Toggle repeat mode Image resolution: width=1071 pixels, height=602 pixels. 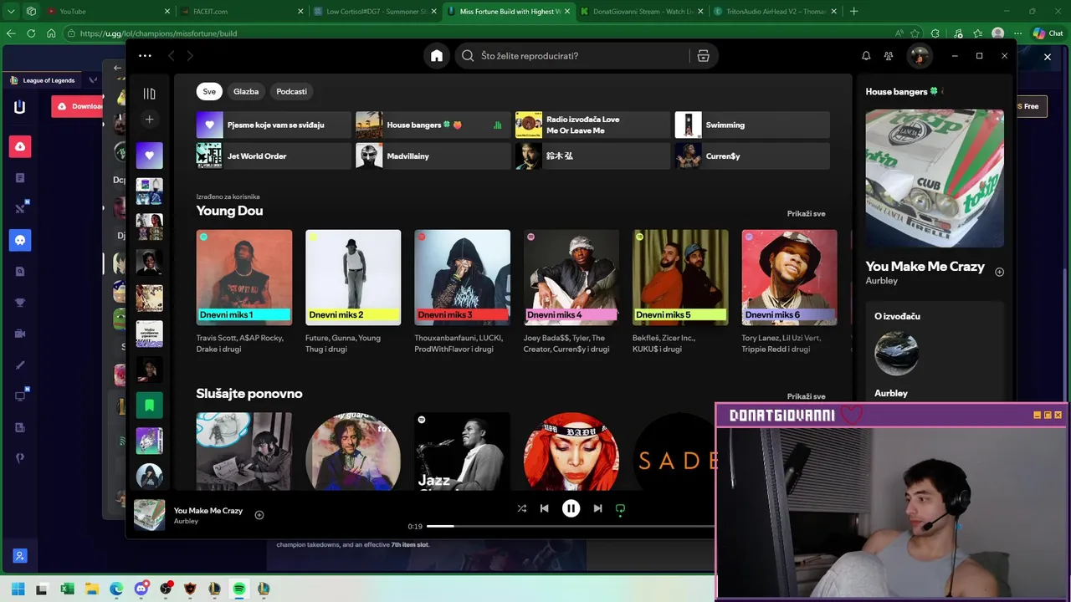620,508
